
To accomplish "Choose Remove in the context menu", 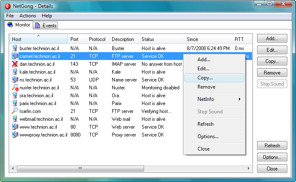I will [214, 87].
